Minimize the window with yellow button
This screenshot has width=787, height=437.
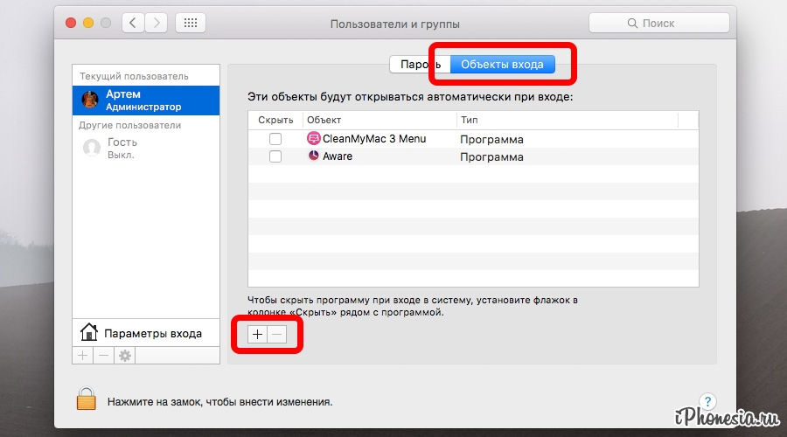88,23
